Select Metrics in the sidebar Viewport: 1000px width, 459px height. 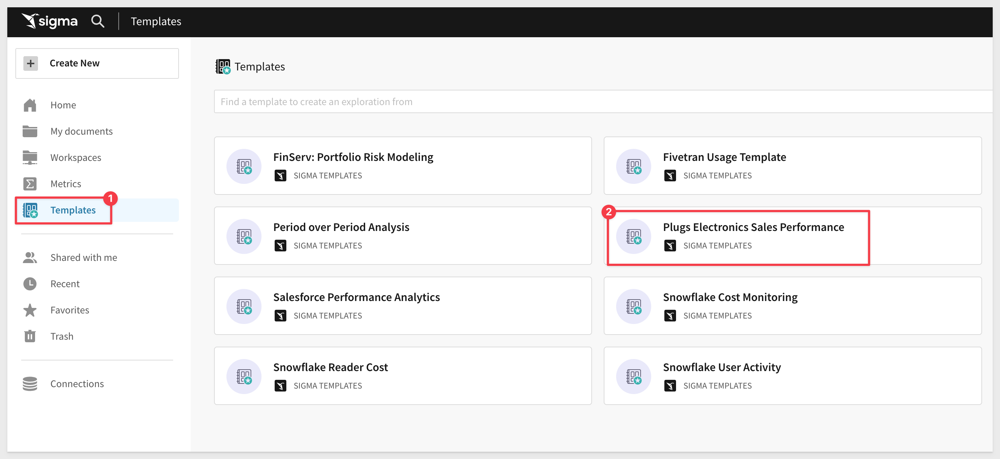66,184
